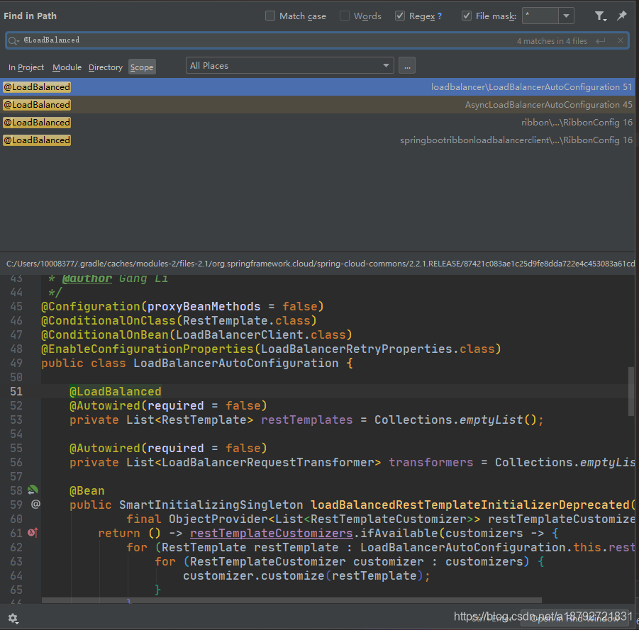Open the File mask dropdown arrow
The image size is (639, 630).
566,16
